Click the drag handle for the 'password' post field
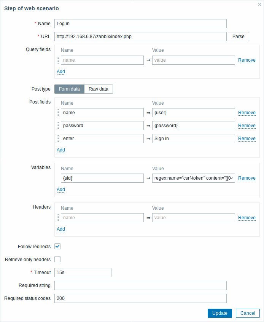Viewport: 264px width, 322px height. [58, 126]
